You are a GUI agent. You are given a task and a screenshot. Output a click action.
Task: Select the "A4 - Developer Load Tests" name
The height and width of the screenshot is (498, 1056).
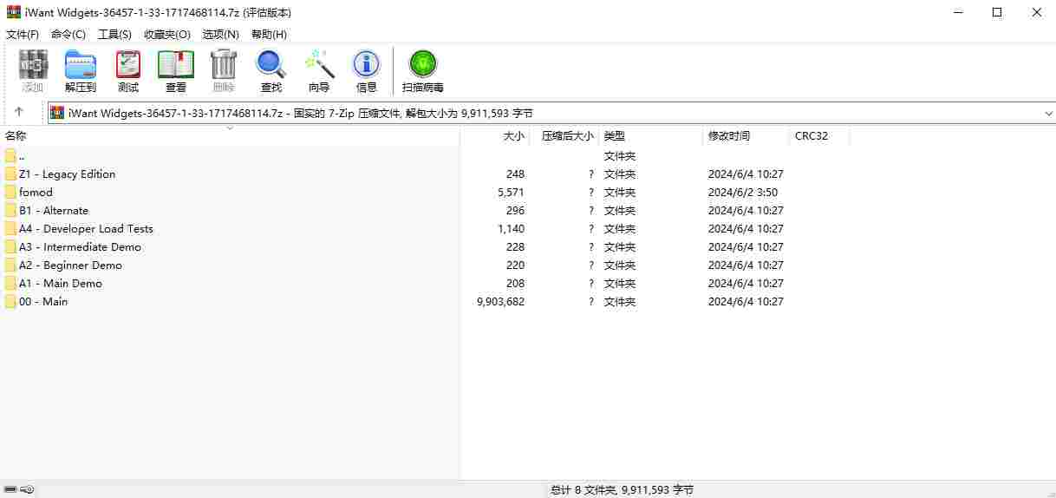point(86,229)
